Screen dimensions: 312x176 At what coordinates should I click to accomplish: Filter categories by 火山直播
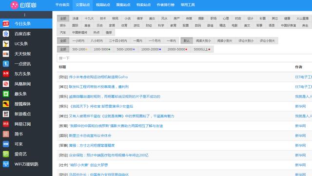coord(302,19)
